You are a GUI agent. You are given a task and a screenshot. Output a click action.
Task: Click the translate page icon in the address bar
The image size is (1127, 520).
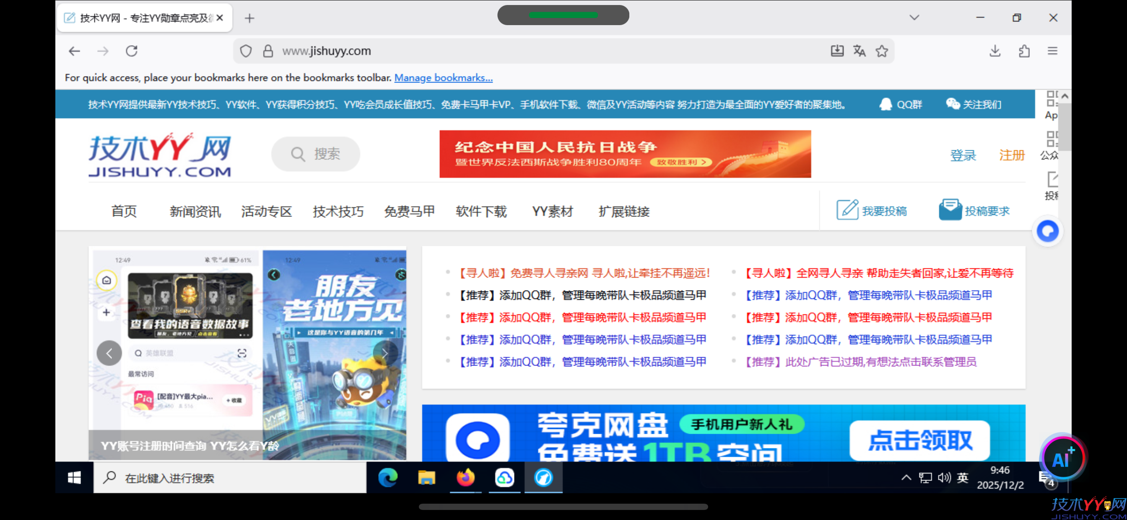click(859, 51)
